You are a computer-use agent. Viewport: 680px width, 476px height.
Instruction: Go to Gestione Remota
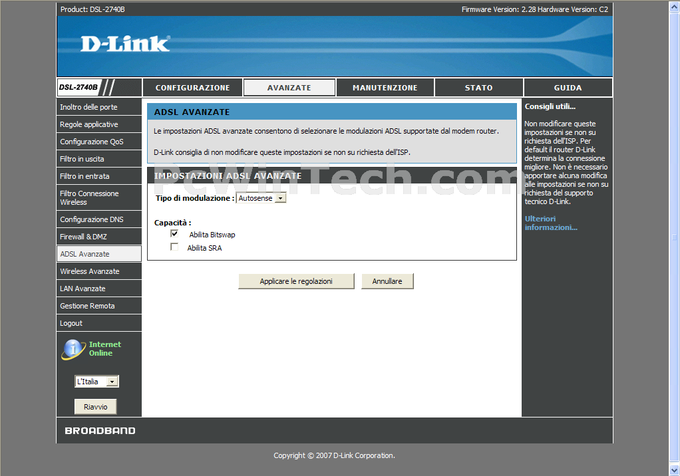99,306
